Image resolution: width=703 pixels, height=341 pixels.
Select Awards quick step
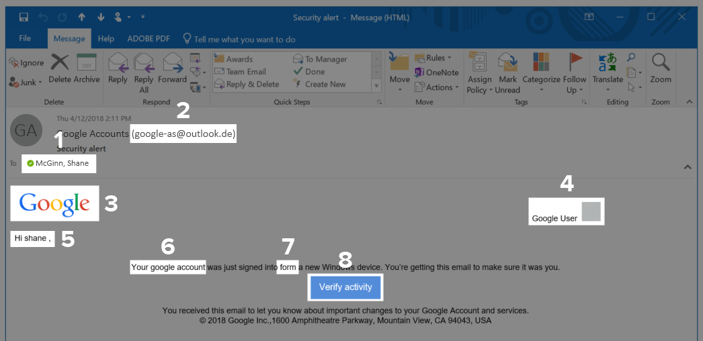(234, 59)
